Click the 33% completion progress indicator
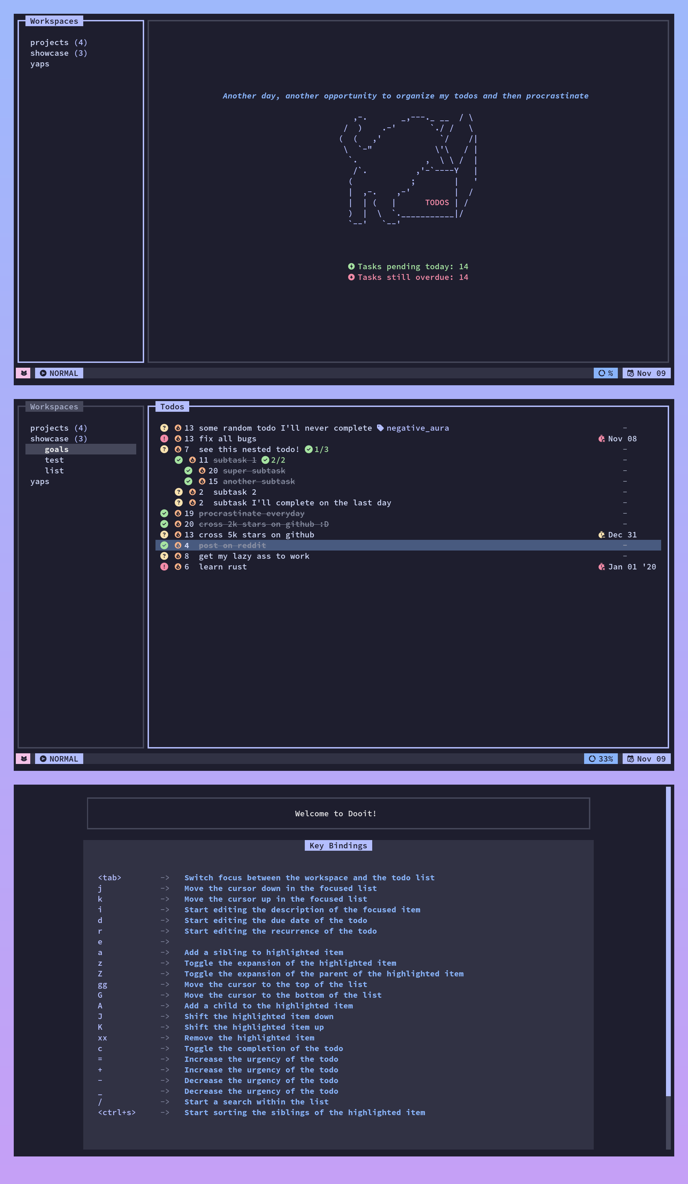 coord(601,758)
